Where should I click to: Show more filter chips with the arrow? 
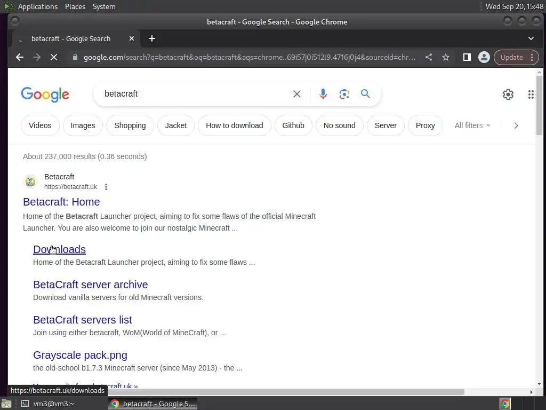coord(516,125)
